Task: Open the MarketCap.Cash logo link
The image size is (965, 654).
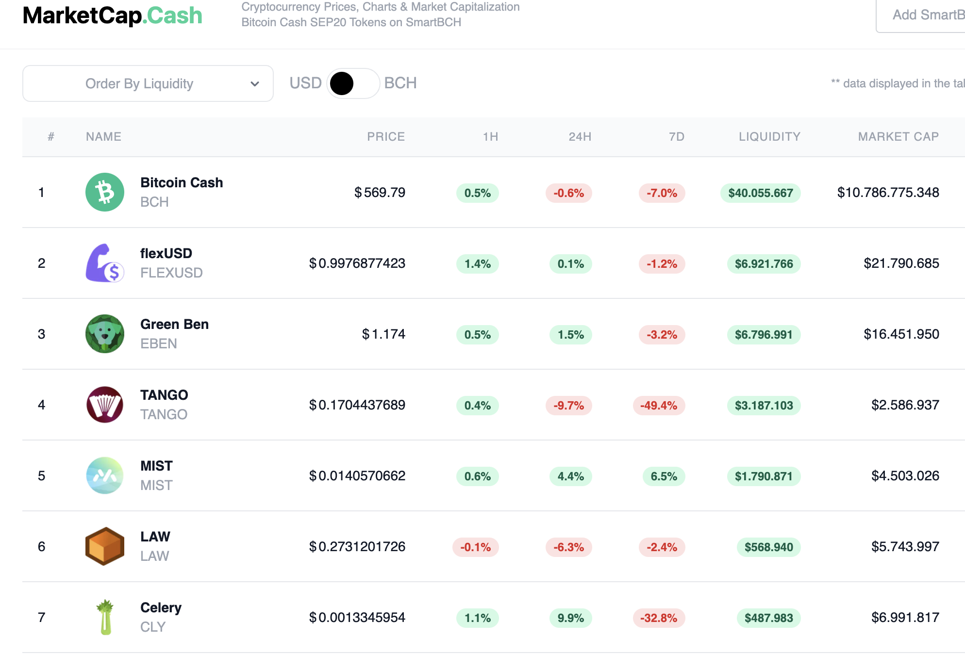Action: click(x=112, y=16)
